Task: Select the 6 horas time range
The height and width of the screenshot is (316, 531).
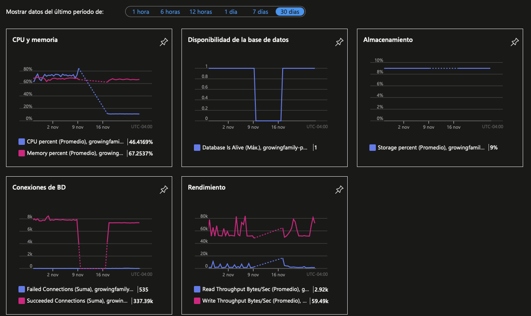Action: point(170,12)
